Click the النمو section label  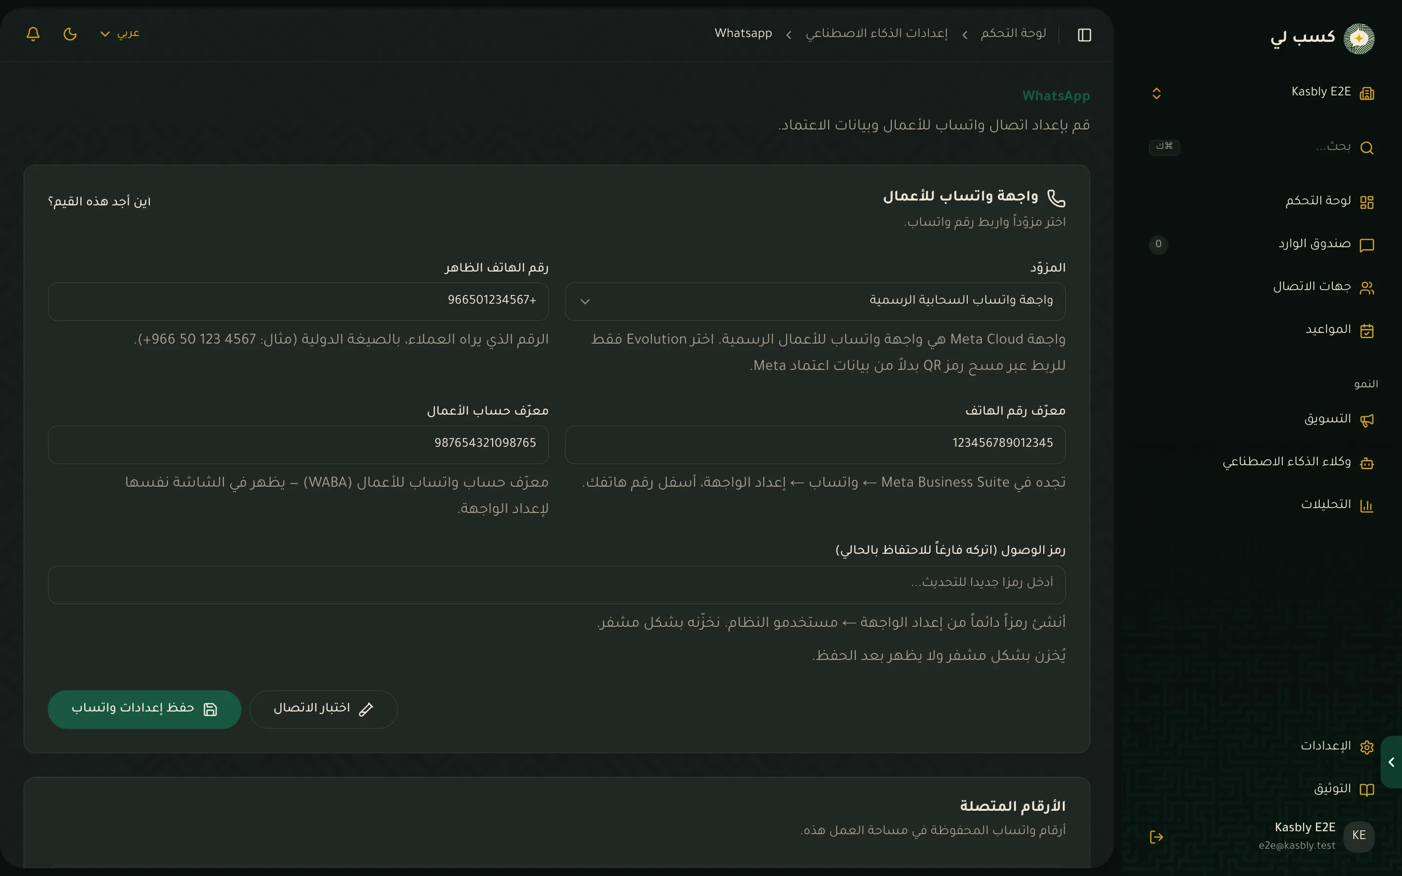1365,384
